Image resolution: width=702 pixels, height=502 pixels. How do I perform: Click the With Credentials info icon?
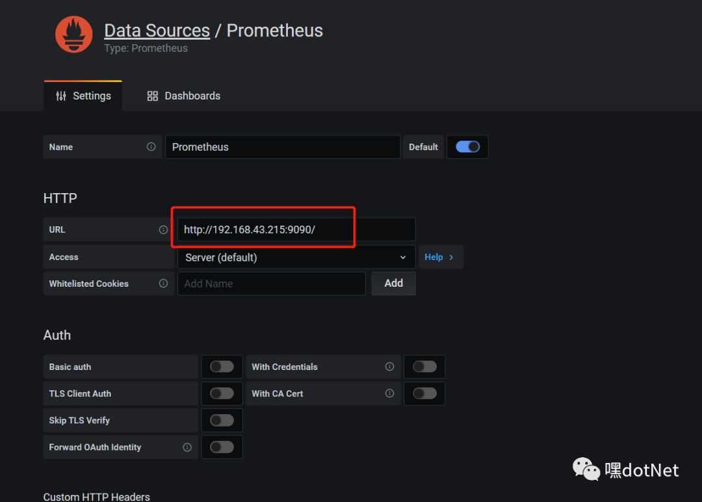pos(389,367)
